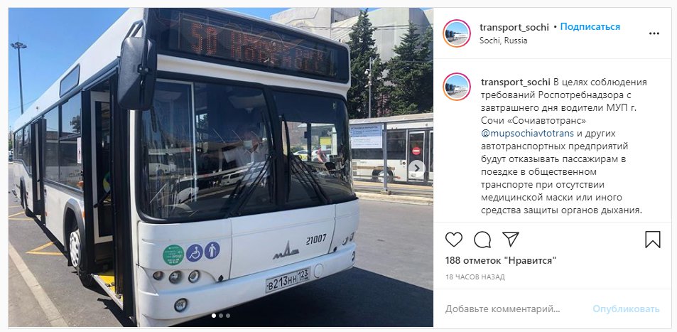Share the post with the paper plane icon

tap(511, 239)
